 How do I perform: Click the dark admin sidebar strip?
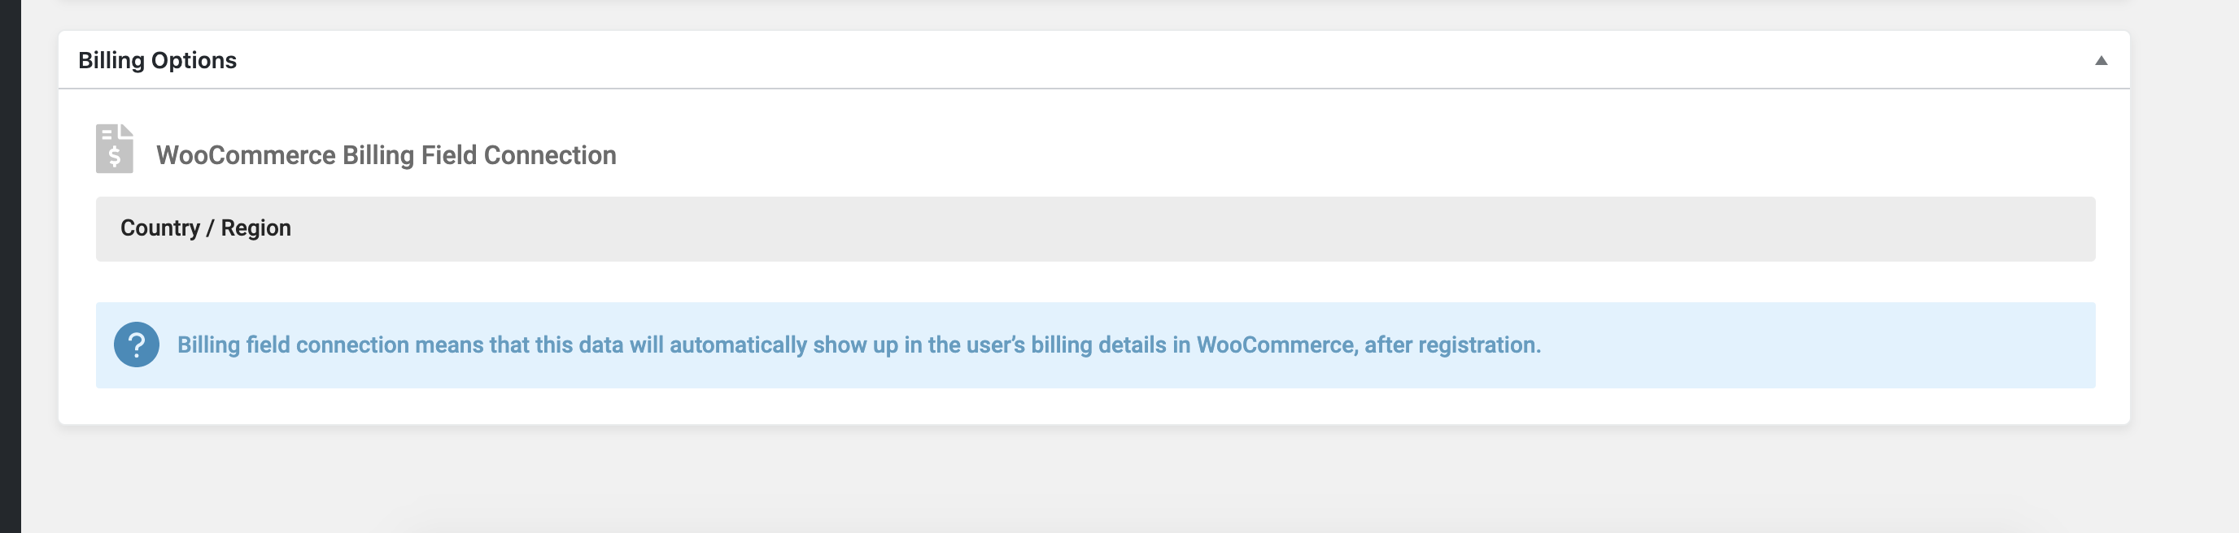coord(11,266)
